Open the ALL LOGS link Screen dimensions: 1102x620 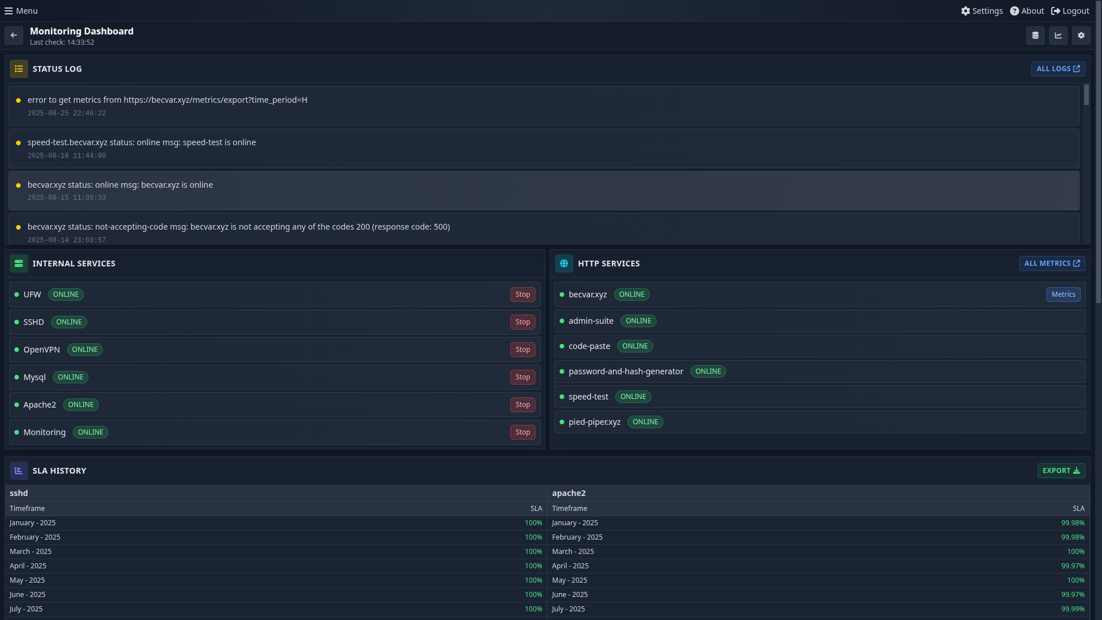coord(1058,68)
